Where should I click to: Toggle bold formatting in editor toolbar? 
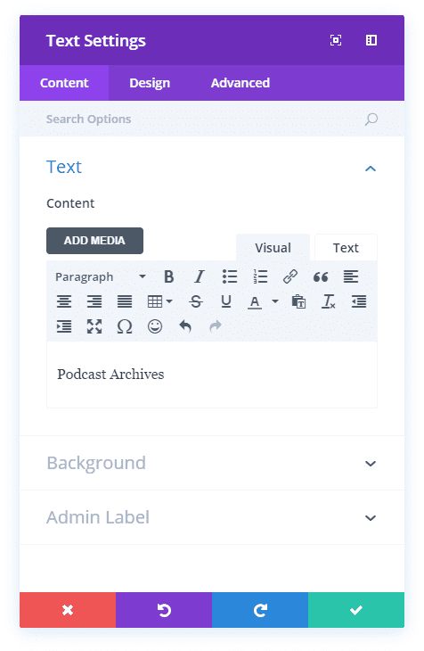(x=168, y=276)
